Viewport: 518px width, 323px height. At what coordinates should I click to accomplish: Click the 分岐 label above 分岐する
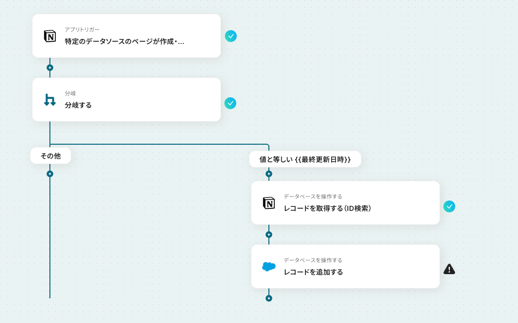pyautogui.click(x=70, y=93)
